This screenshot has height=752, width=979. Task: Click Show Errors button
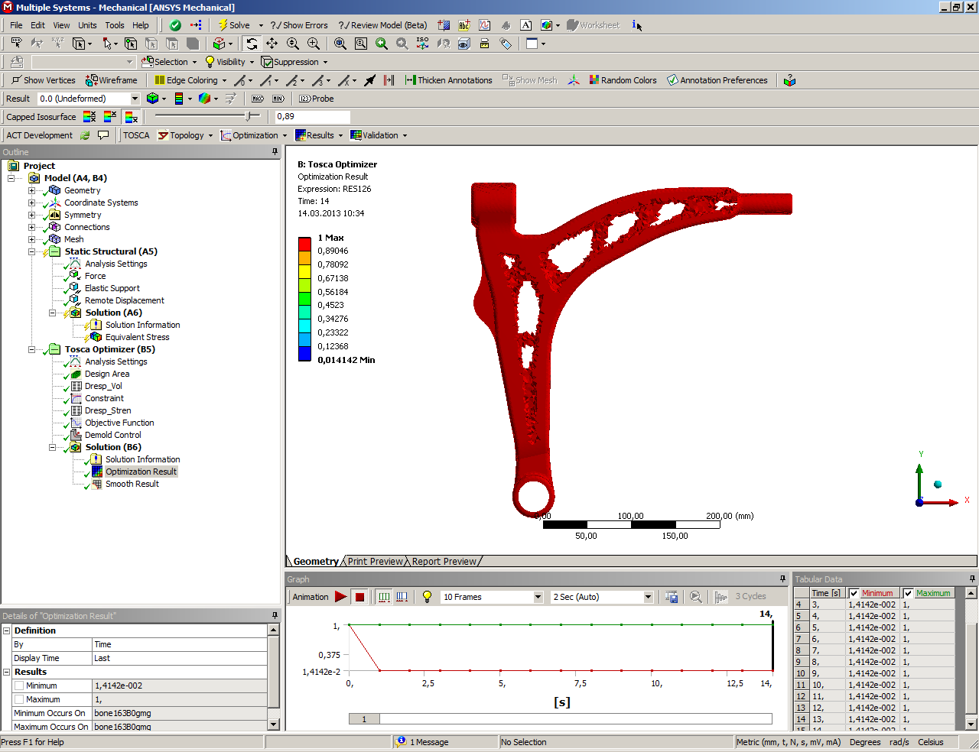click(x=298, y=25)
